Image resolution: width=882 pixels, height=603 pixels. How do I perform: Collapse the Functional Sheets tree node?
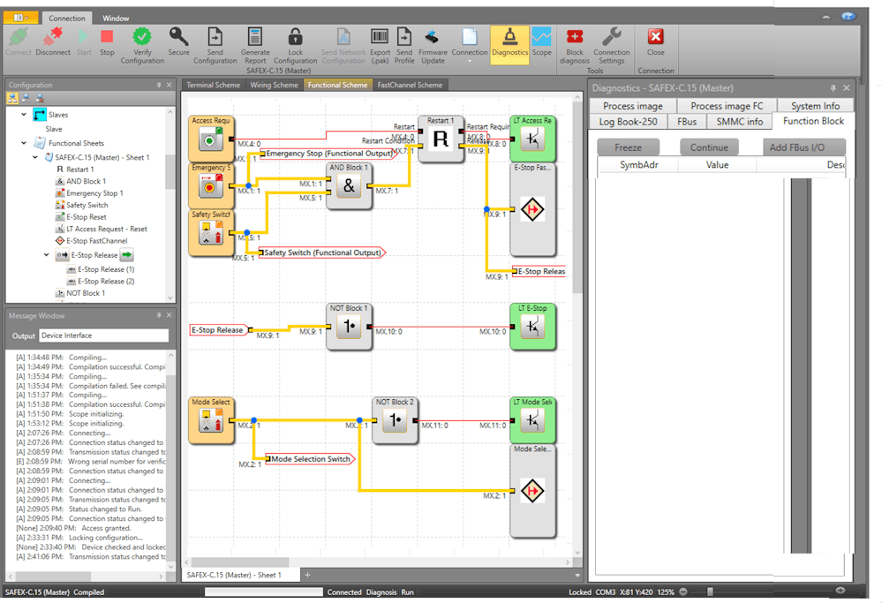tap(25, 143)
